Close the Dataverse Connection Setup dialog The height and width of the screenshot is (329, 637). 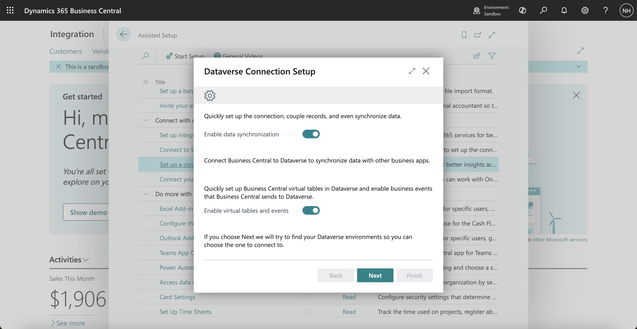pyautogui.click(x=426, y=71)
